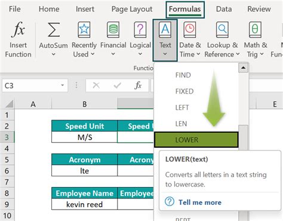Expand the Financial dropdown arrow

point(113,54)
